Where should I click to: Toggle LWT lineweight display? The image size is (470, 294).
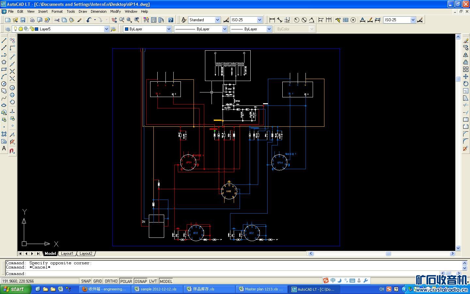click(x=153, y=281)
